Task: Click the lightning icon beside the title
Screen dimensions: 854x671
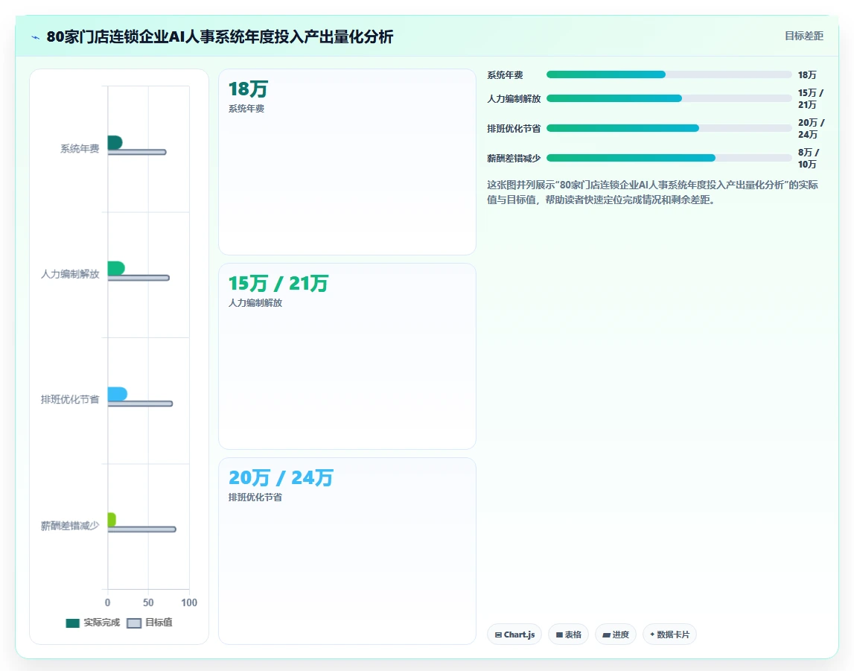Action: (36, 37)
